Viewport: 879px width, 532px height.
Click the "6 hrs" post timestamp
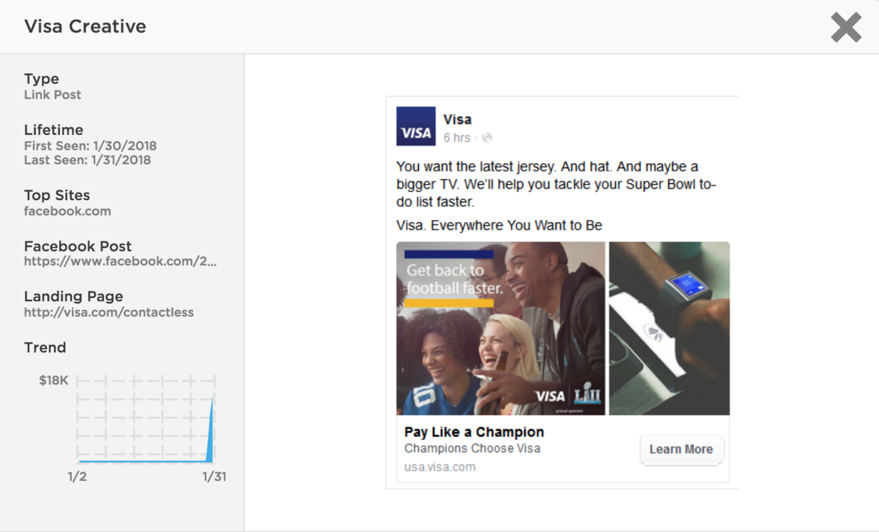pyautogui.click(x=457, y=138)
